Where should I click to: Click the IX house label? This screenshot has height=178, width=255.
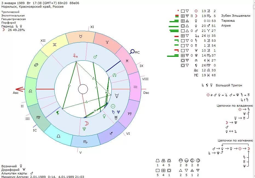tap(142, 66)
